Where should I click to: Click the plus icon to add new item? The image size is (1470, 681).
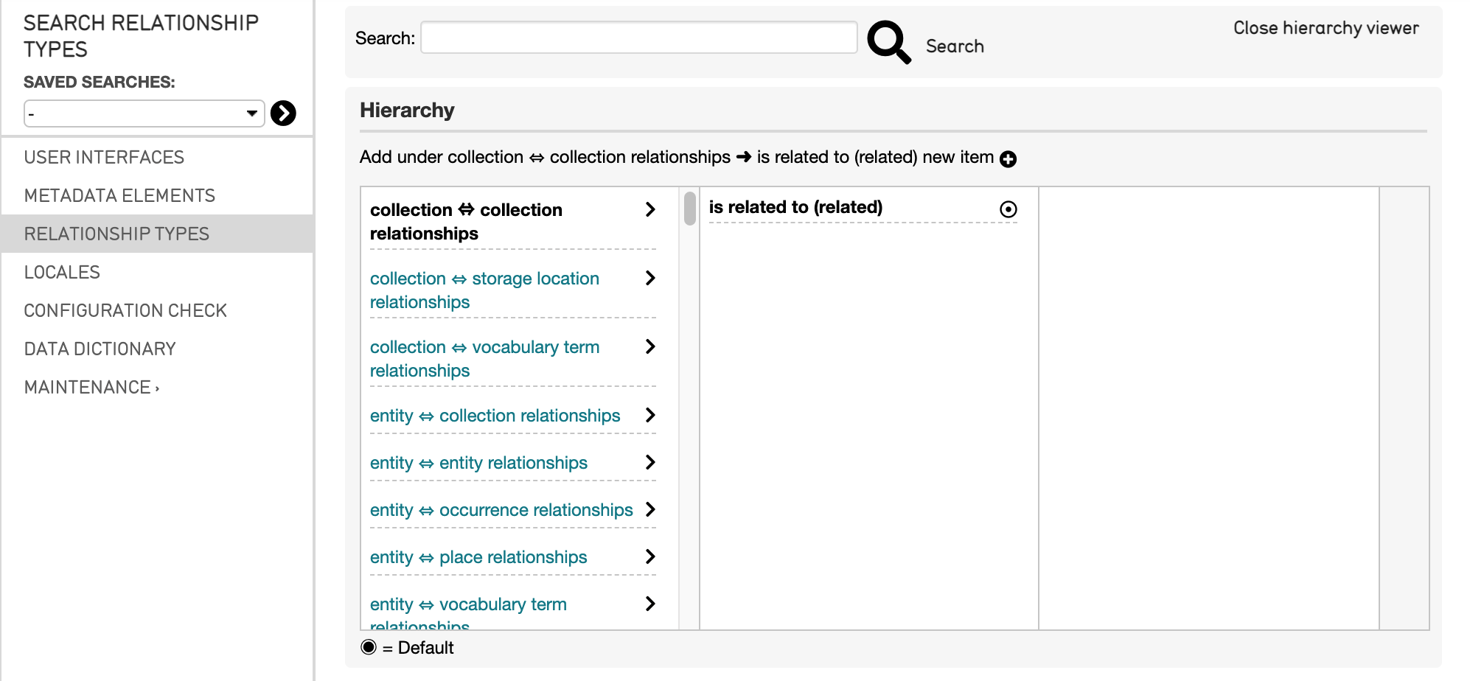pos(1008,159)
